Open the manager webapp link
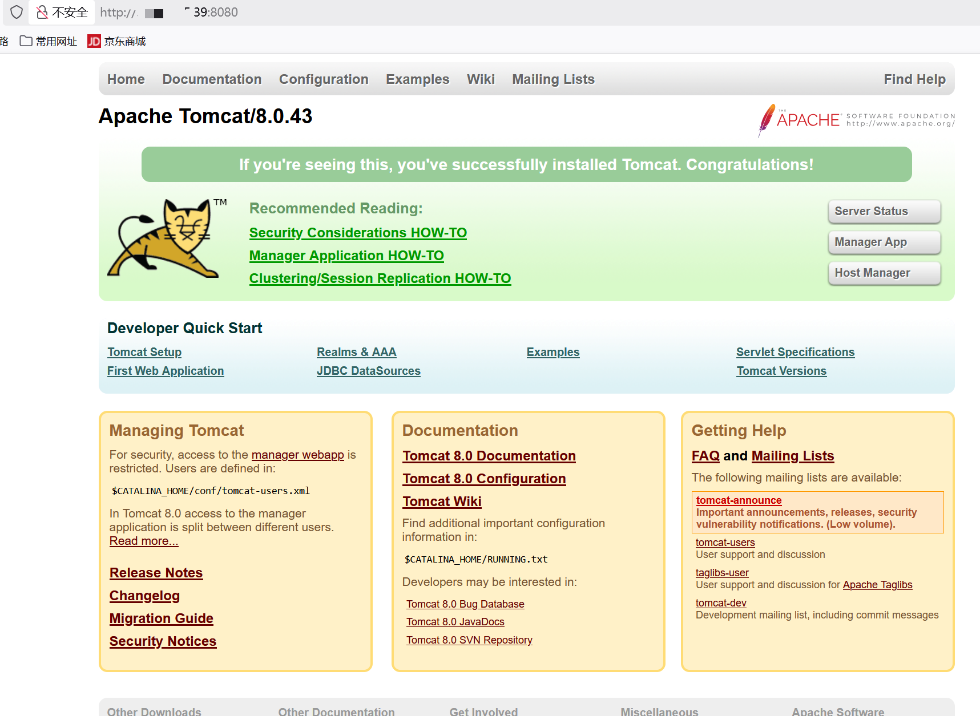The image size is (980, 716). (x=298, y=455)
